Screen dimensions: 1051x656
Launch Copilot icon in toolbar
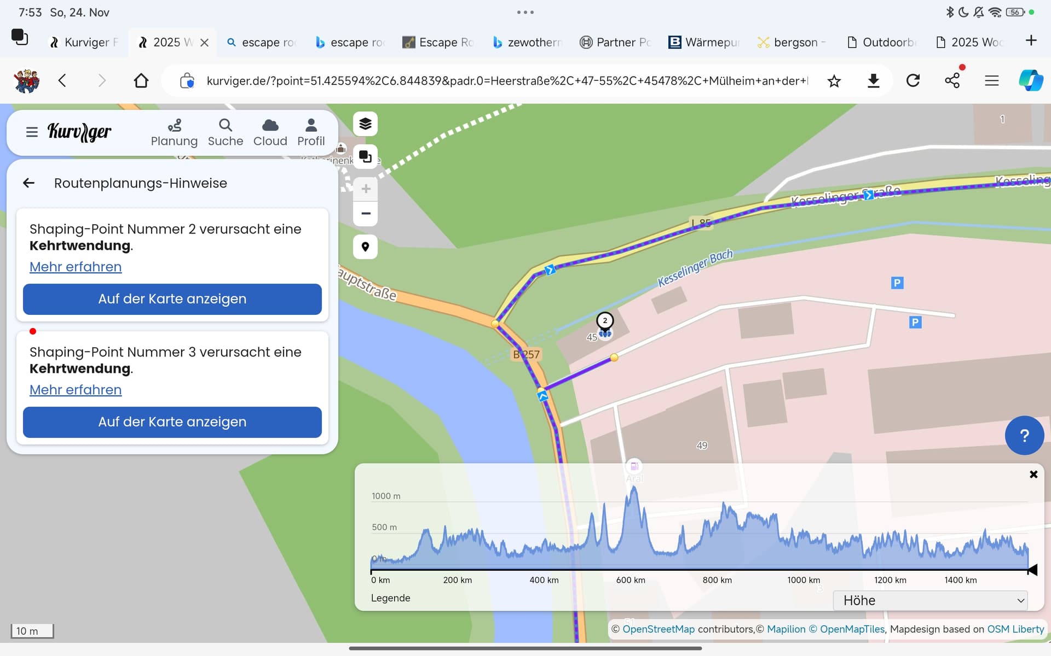tap(1031, 81)
